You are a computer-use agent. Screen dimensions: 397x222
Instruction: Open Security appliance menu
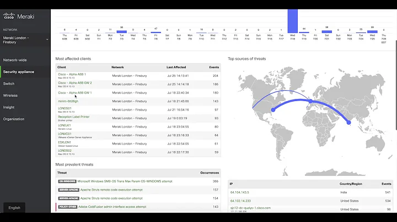(x=19, y=72)
